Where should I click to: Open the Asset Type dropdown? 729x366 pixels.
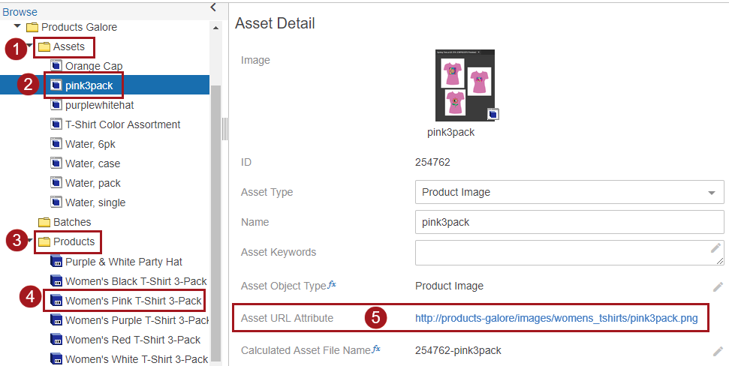point(711,193)
